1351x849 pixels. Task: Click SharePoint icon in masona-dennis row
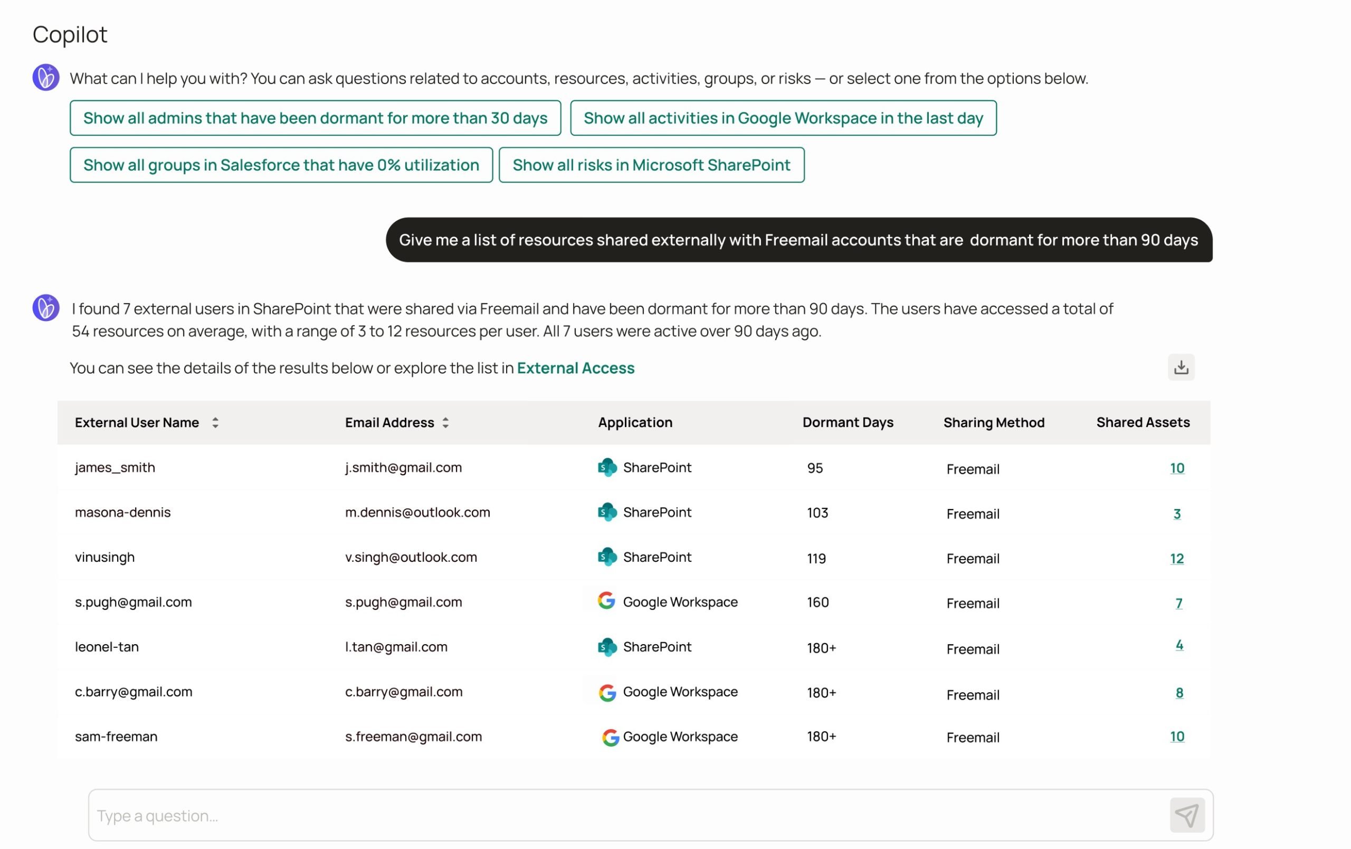(x=606, y=512)
